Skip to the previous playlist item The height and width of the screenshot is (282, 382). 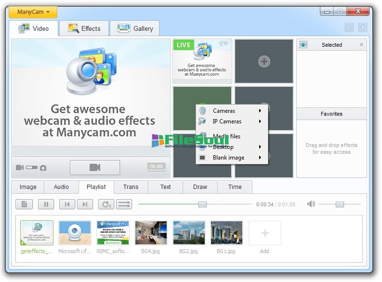(67, 204)
